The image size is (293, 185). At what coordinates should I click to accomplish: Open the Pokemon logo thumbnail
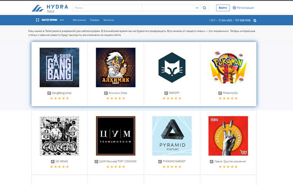(228, 68)
